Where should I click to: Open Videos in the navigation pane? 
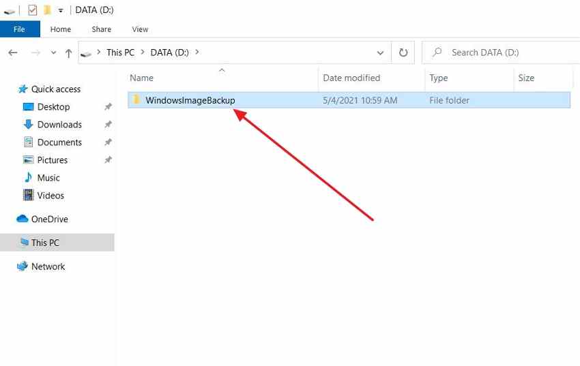pos(50,196)
